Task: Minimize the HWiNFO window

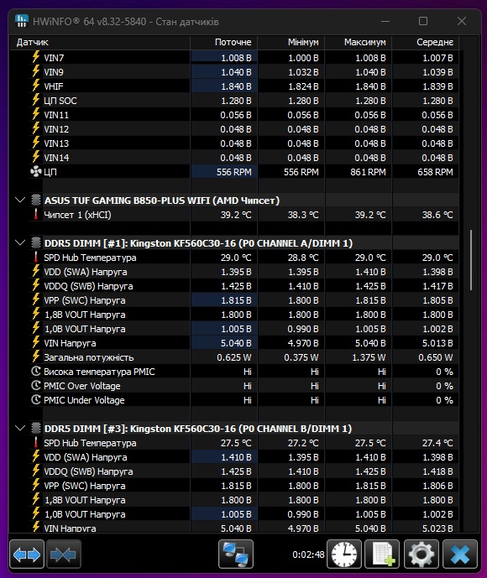Action: point(385,21)
